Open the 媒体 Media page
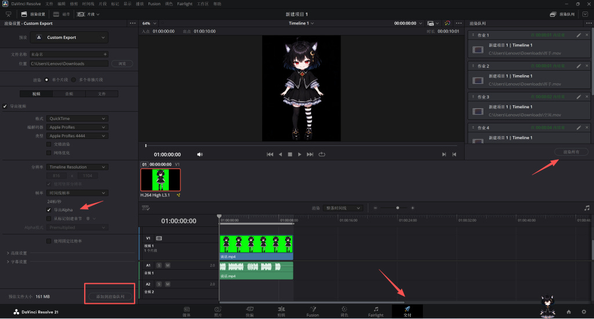 [x=186, y=312]
